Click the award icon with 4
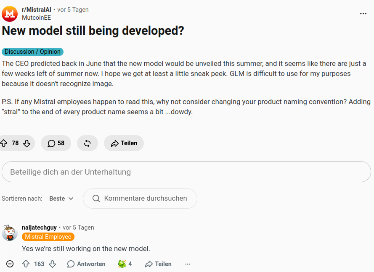The width and height of the screenshot is (374, 272). pos(125,264)
